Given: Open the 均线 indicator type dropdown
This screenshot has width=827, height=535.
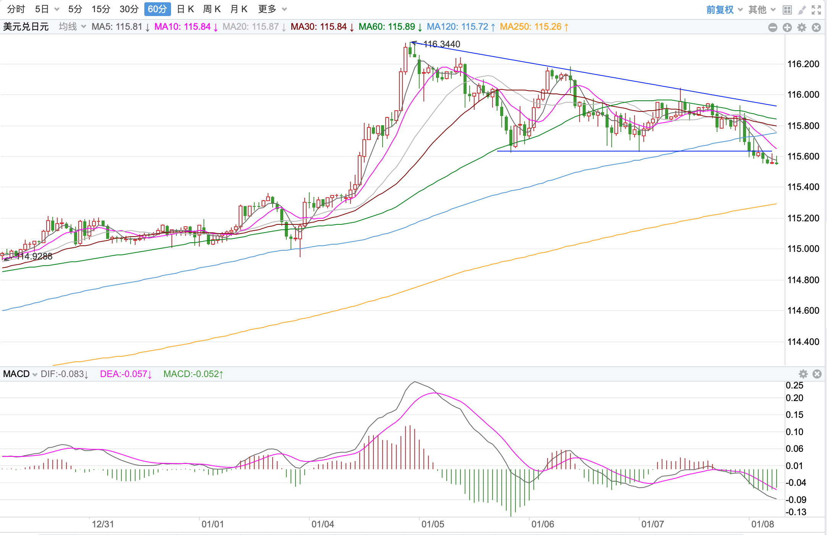Looking at the screenshot, I should pyautogui.click(x=72, y=27).
